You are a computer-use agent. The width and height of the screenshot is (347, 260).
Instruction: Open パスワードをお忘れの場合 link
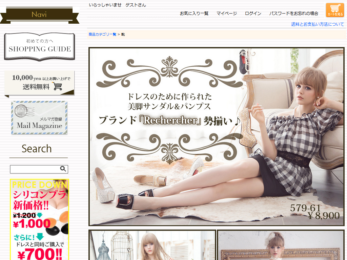tap(294, 14)
